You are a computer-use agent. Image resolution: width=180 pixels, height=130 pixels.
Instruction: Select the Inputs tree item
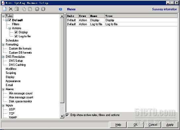(9, 105)
